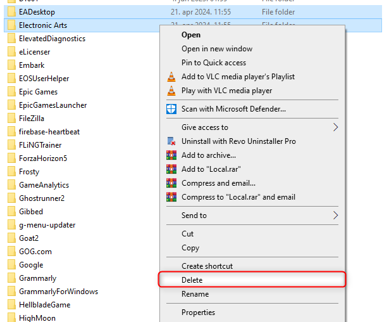Click the Epic Games folder icon
This screenshot has height=322, width=389.
coord(11,91)
